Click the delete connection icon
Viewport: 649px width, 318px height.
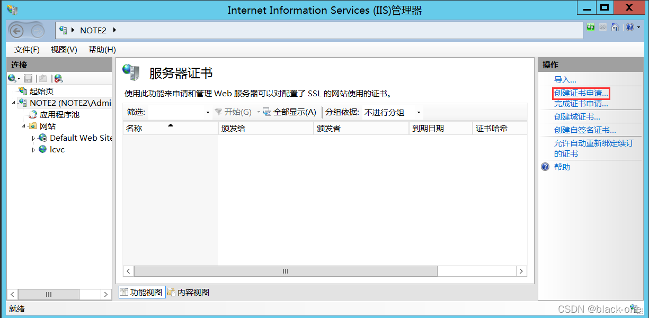tap(58, 78)
